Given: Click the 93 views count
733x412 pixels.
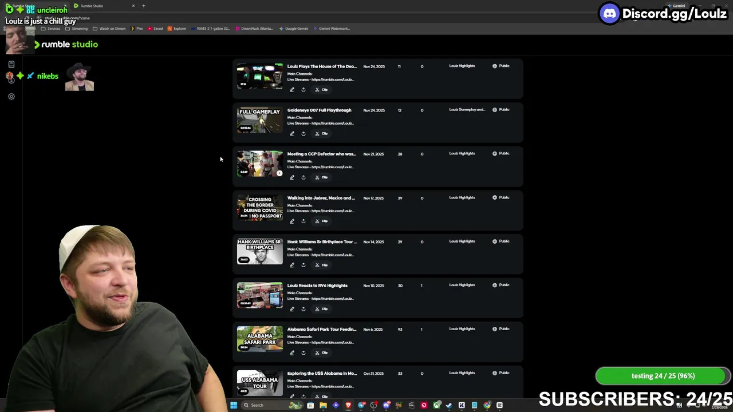Looking at the screenshot, I should (400, 330).
